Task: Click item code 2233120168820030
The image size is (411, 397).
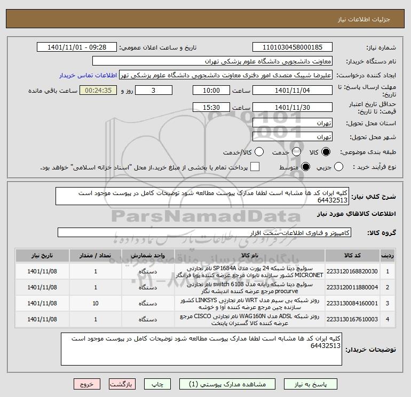Action: [x=352, y=271]
